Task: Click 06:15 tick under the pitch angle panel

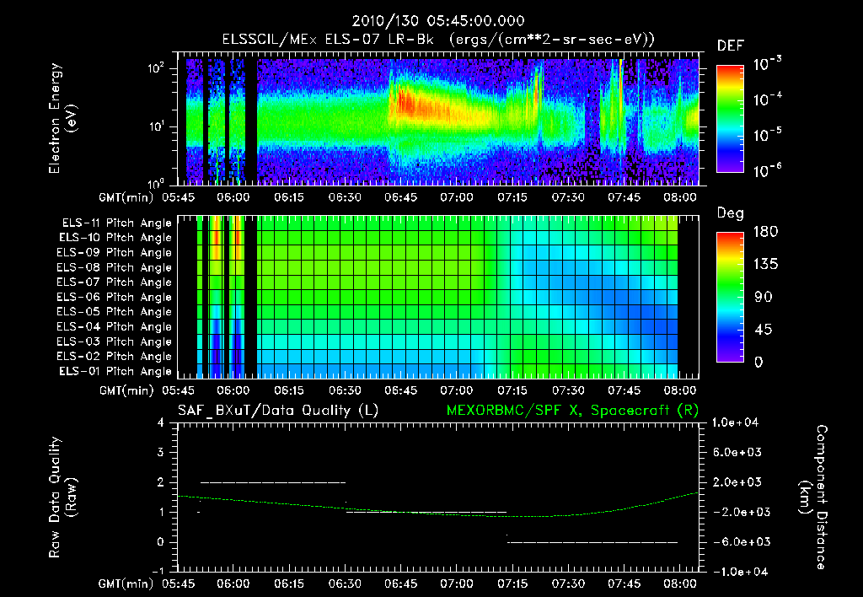Action: (289, 391)
